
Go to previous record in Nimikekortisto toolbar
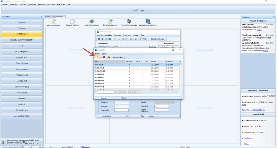pos(103,39)
